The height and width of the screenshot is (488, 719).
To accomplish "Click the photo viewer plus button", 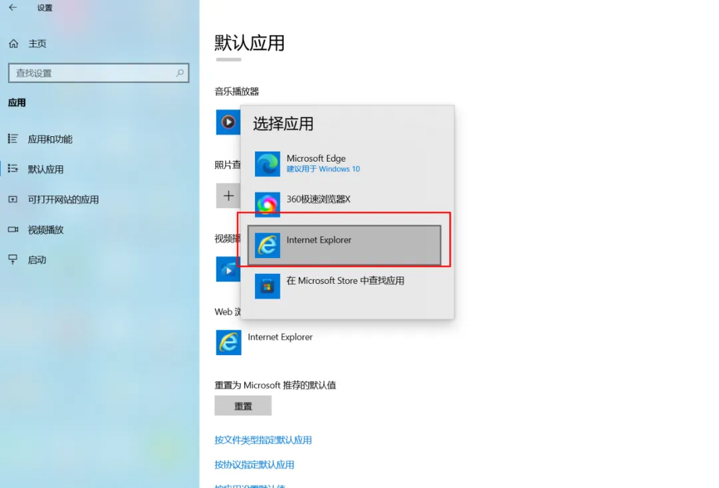I will (x=228, y=196).
